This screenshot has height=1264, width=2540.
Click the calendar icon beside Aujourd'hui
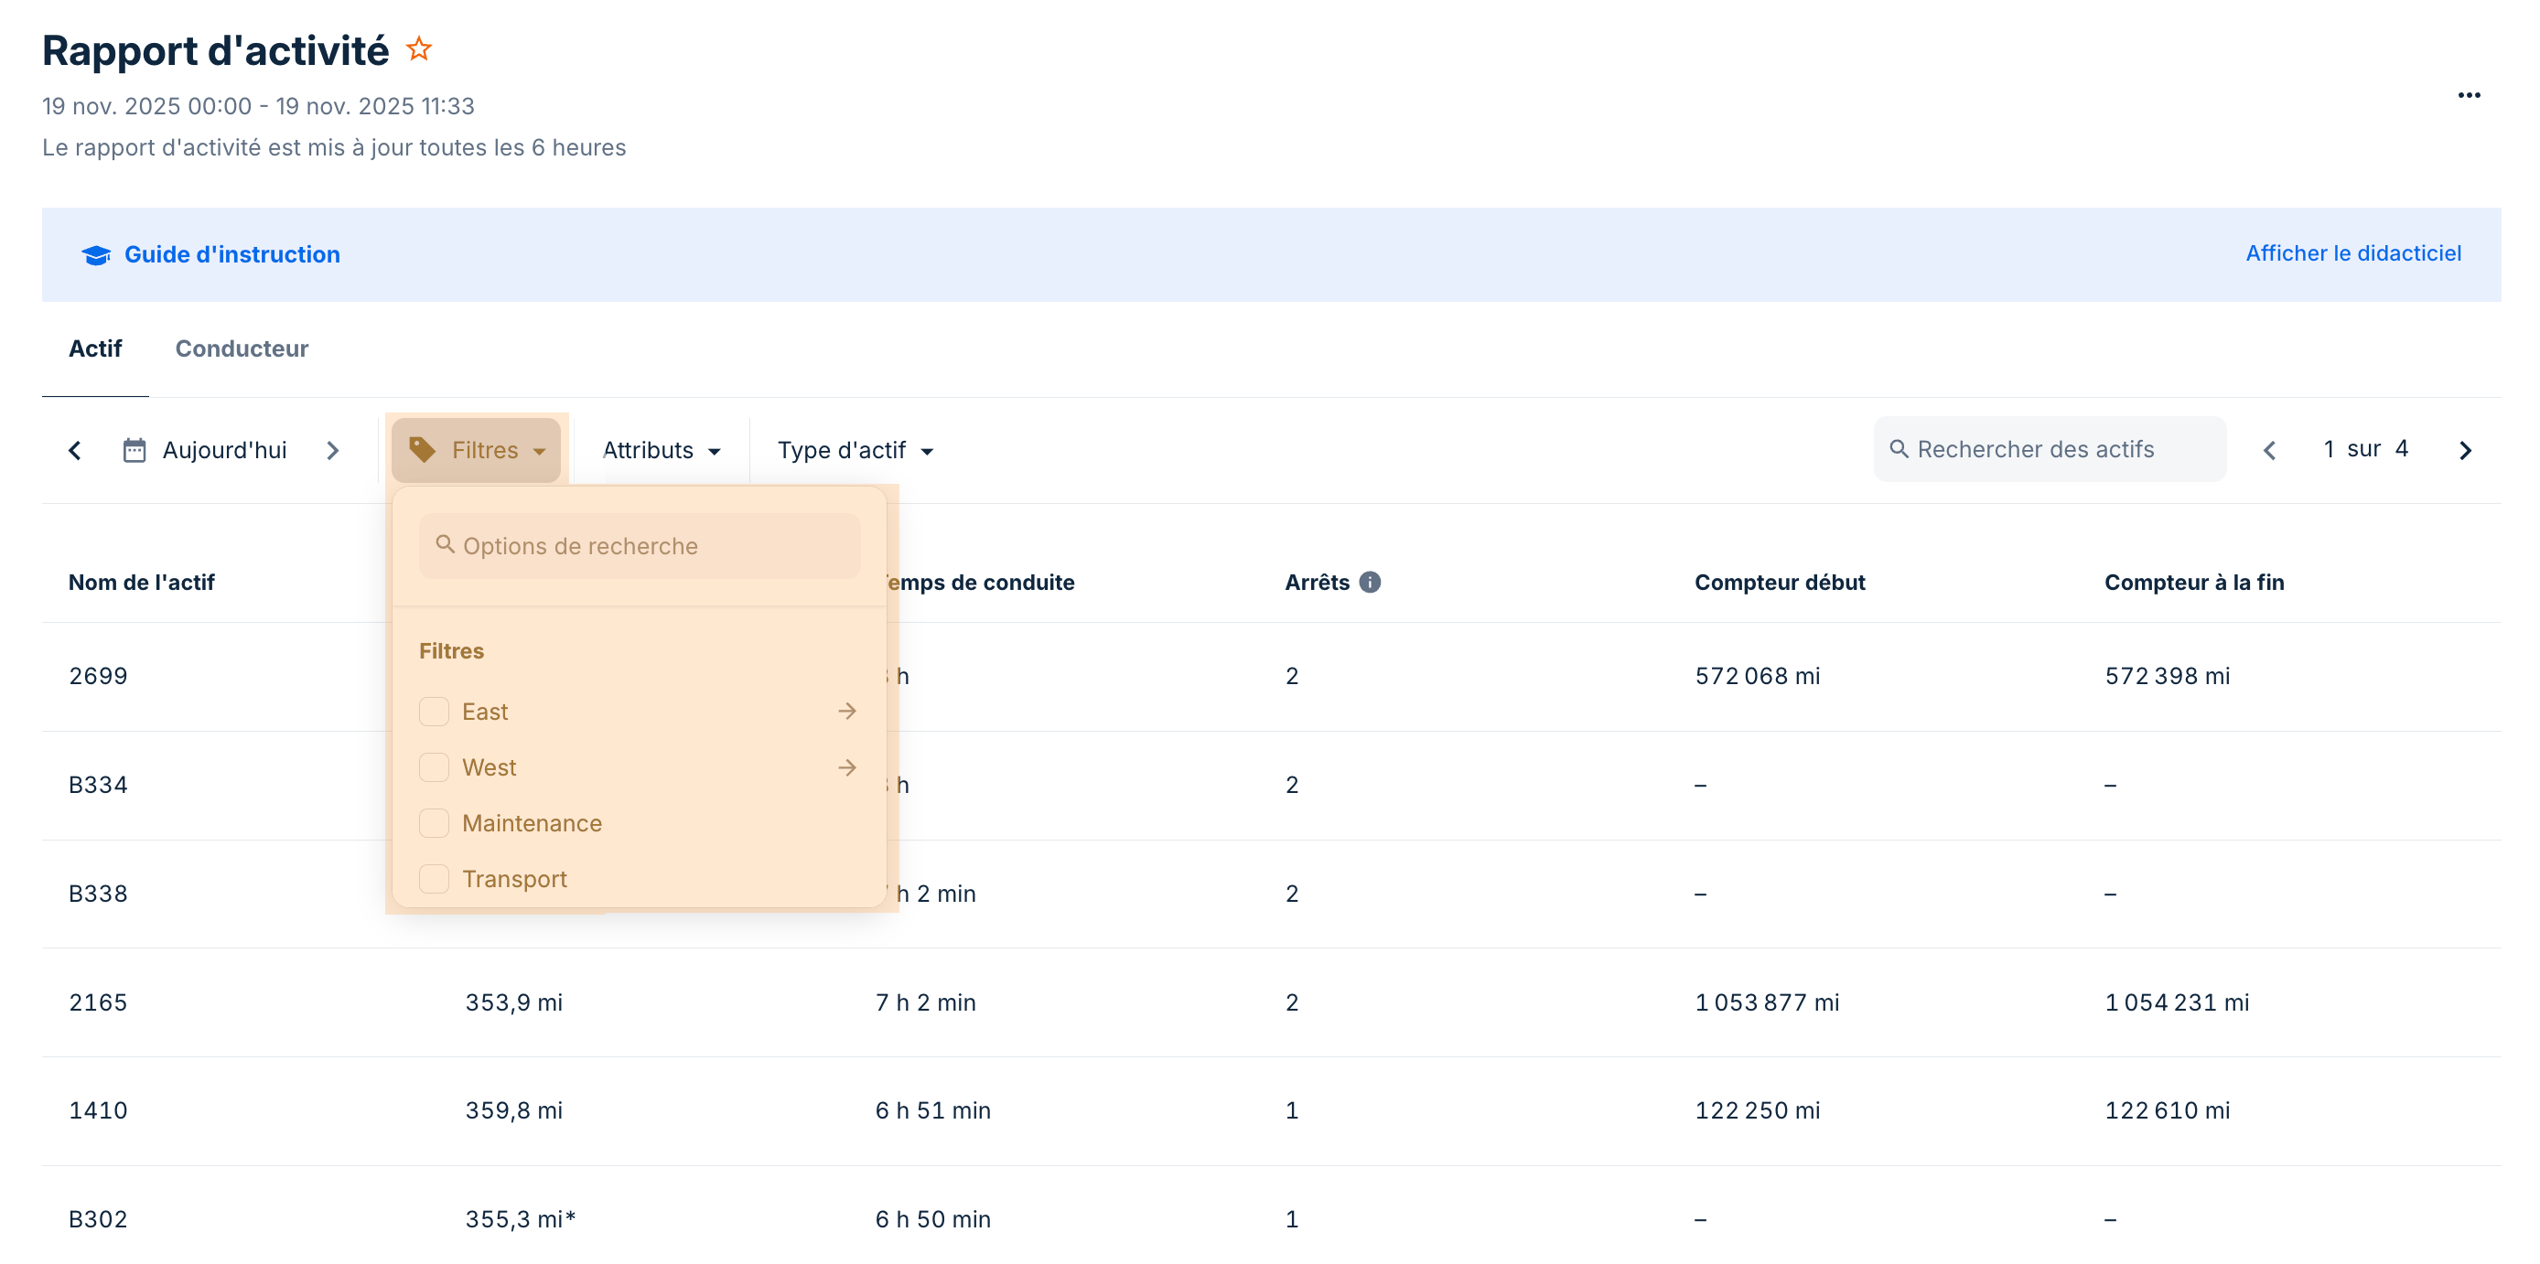[135, 451]
